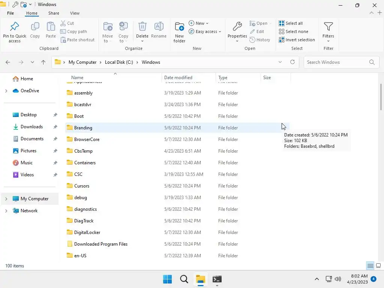Click Paste shortcut option
The width and height of the screenshot is (384, 288).
pyautogui.click(x=77, y=40)
